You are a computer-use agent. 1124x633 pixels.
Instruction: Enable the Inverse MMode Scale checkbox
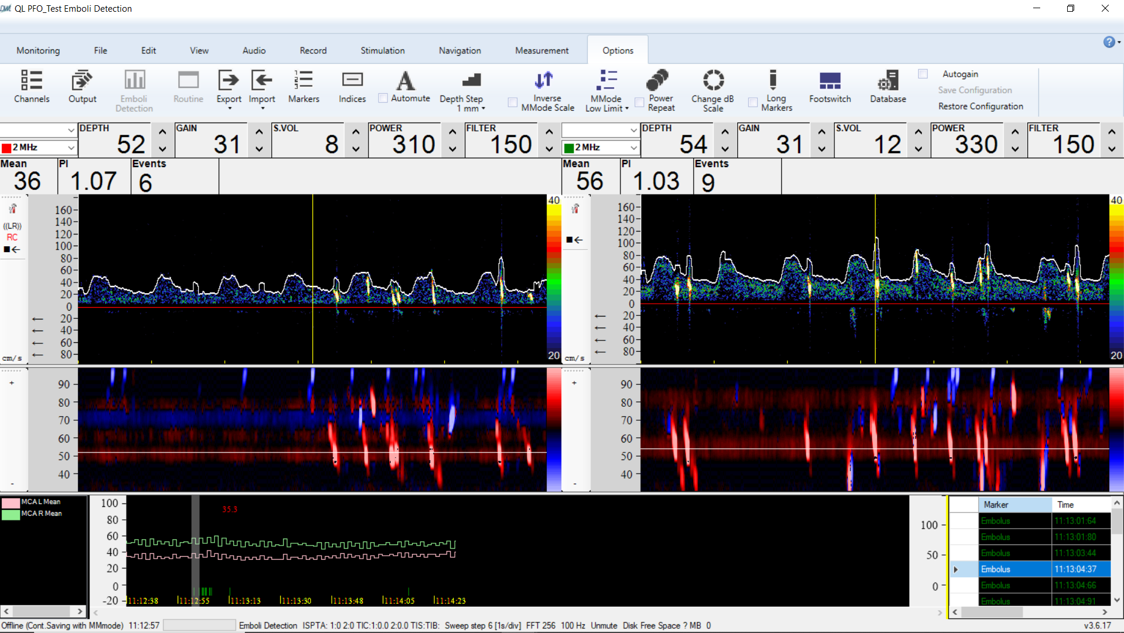pos(513,103)
